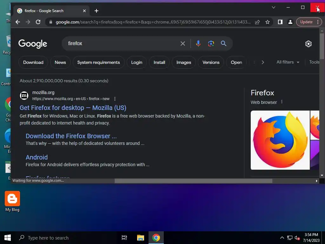Open the taskbar clock and date
The width and height of the screenshot is (325, 244).
click(311, 238)
